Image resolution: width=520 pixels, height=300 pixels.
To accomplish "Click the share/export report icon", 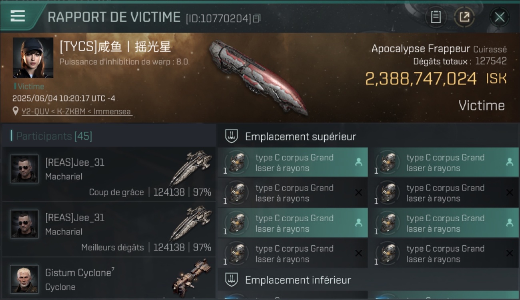I will click(464, 17).
